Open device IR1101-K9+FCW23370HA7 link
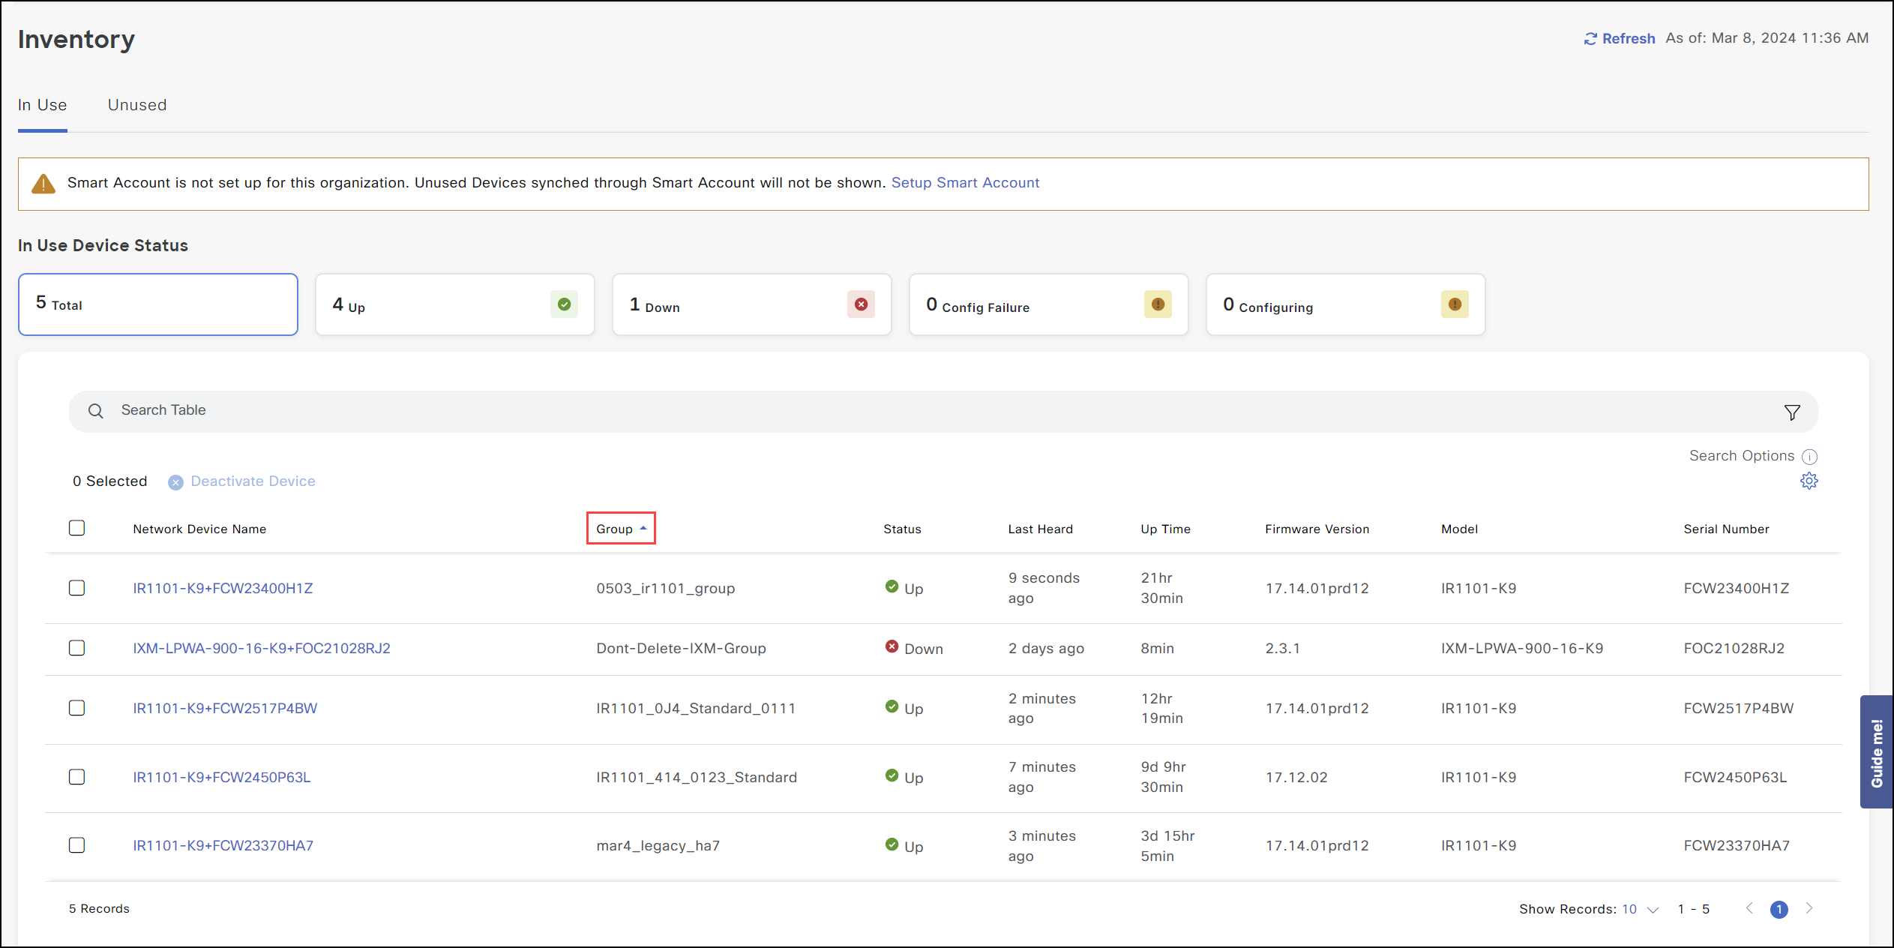This screenshot has width=1894, height=948. point(223,846)
